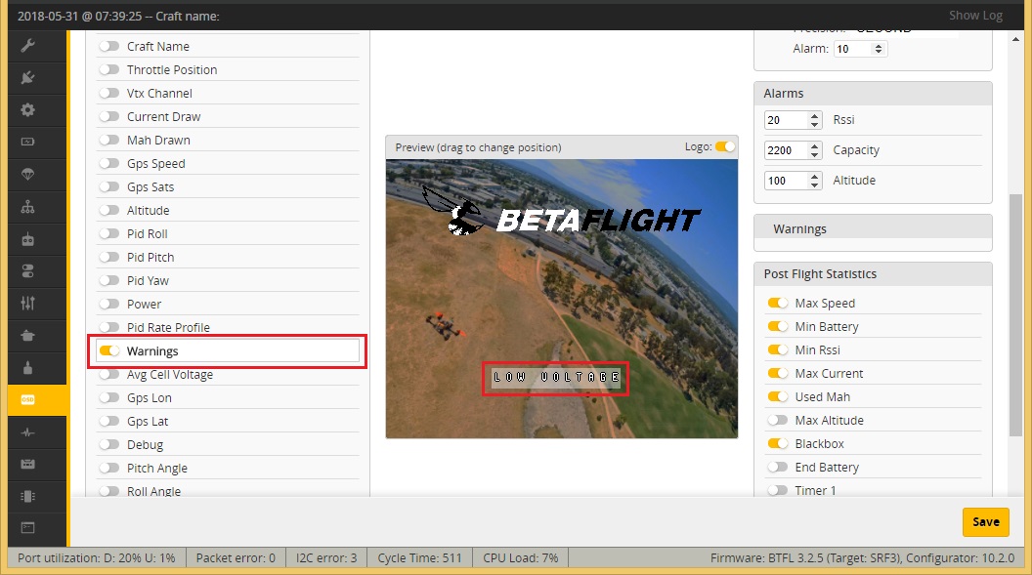Screen dimensions: 1032x575
Task: Enable Max Altitude post flight statistic
Action: pos(778,420)
